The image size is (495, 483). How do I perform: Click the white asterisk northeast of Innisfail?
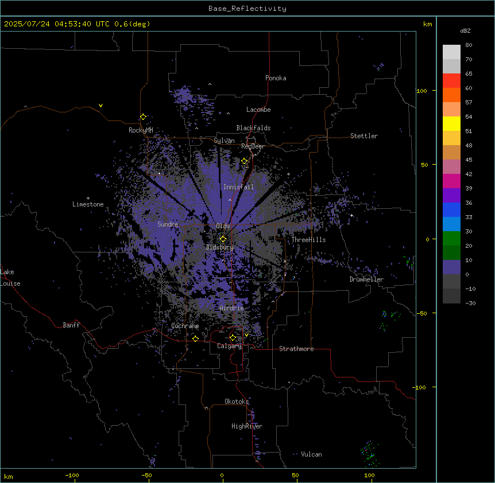(288, 174)
